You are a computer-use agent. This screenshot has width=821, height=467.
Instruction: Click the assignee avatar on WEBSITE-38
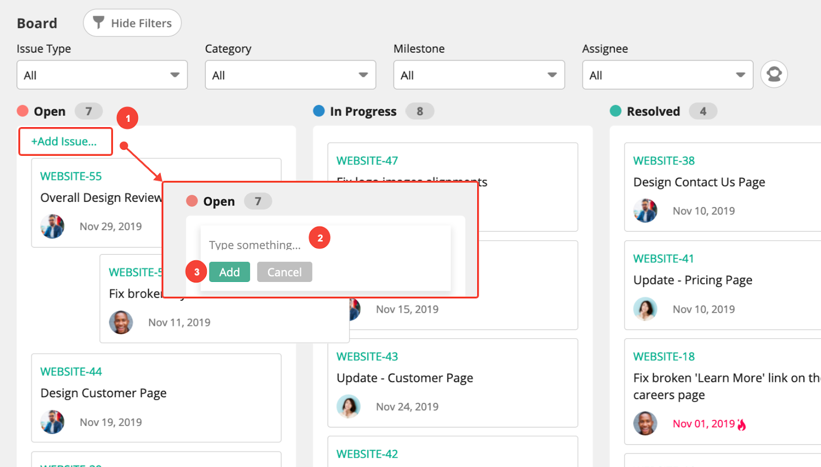[645, 210]
